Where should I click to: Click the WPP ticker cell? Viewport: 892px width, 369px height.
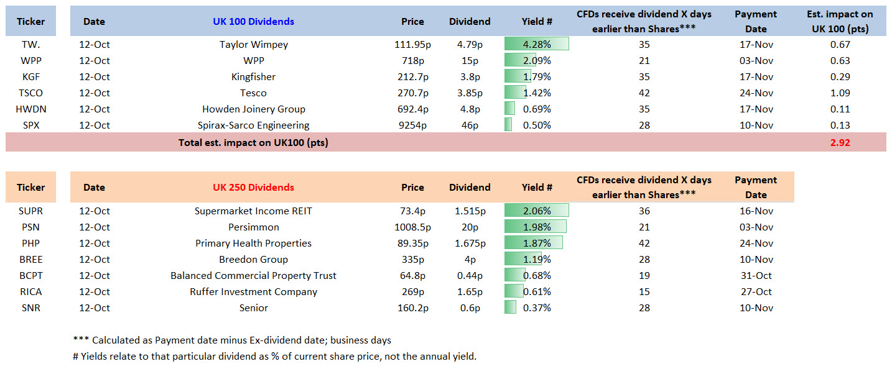click(30, 61)
